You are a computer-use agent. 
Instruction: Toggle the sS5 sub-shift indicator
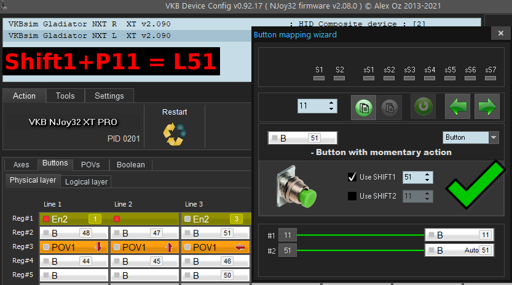pos(450,78)
